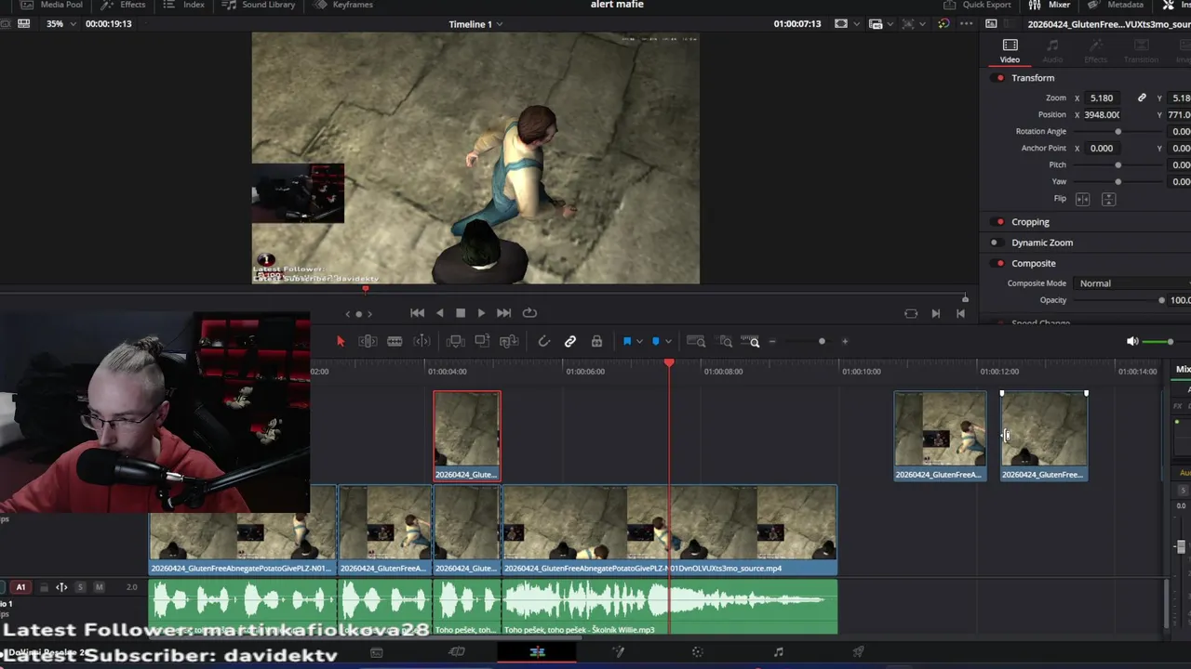Switch to the Audio inspector tab
This screenshot has height=669, width=1191.
pyautogui.click(x=1052, y=50)
